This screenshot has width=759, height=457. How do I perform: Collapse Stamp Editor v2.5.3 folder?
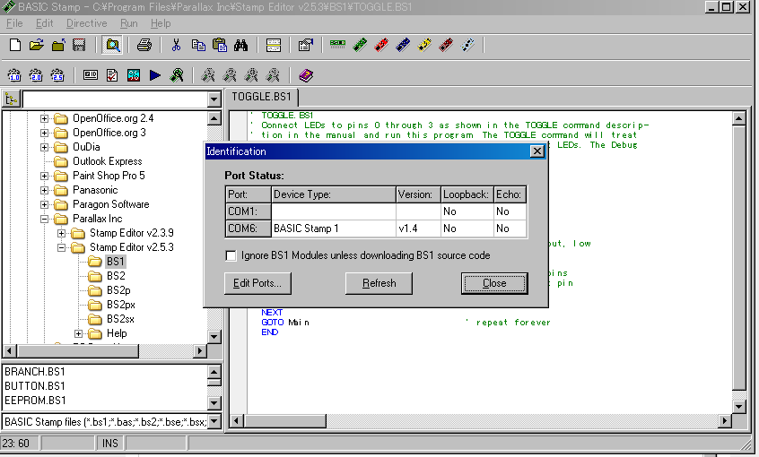coord(61,247)
